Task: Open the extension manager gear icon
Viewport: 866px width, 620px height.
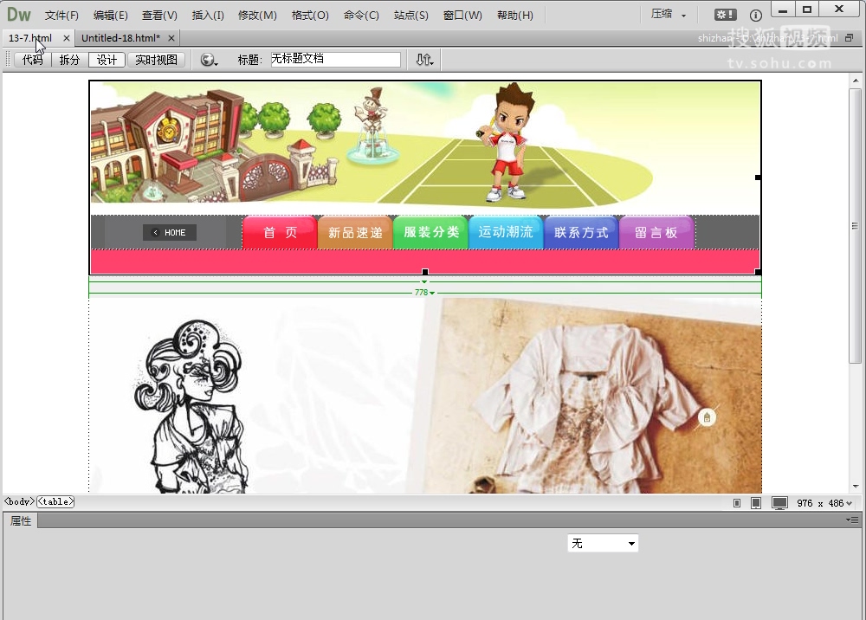Action: [725, 15]
